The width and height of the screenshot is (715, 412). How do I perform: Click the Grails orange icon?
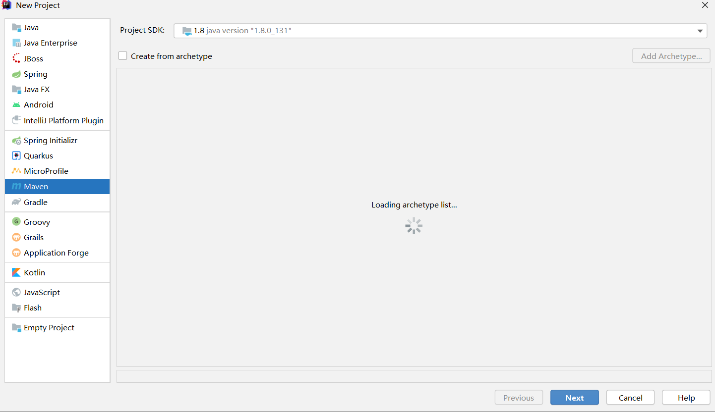pos(16,237)
